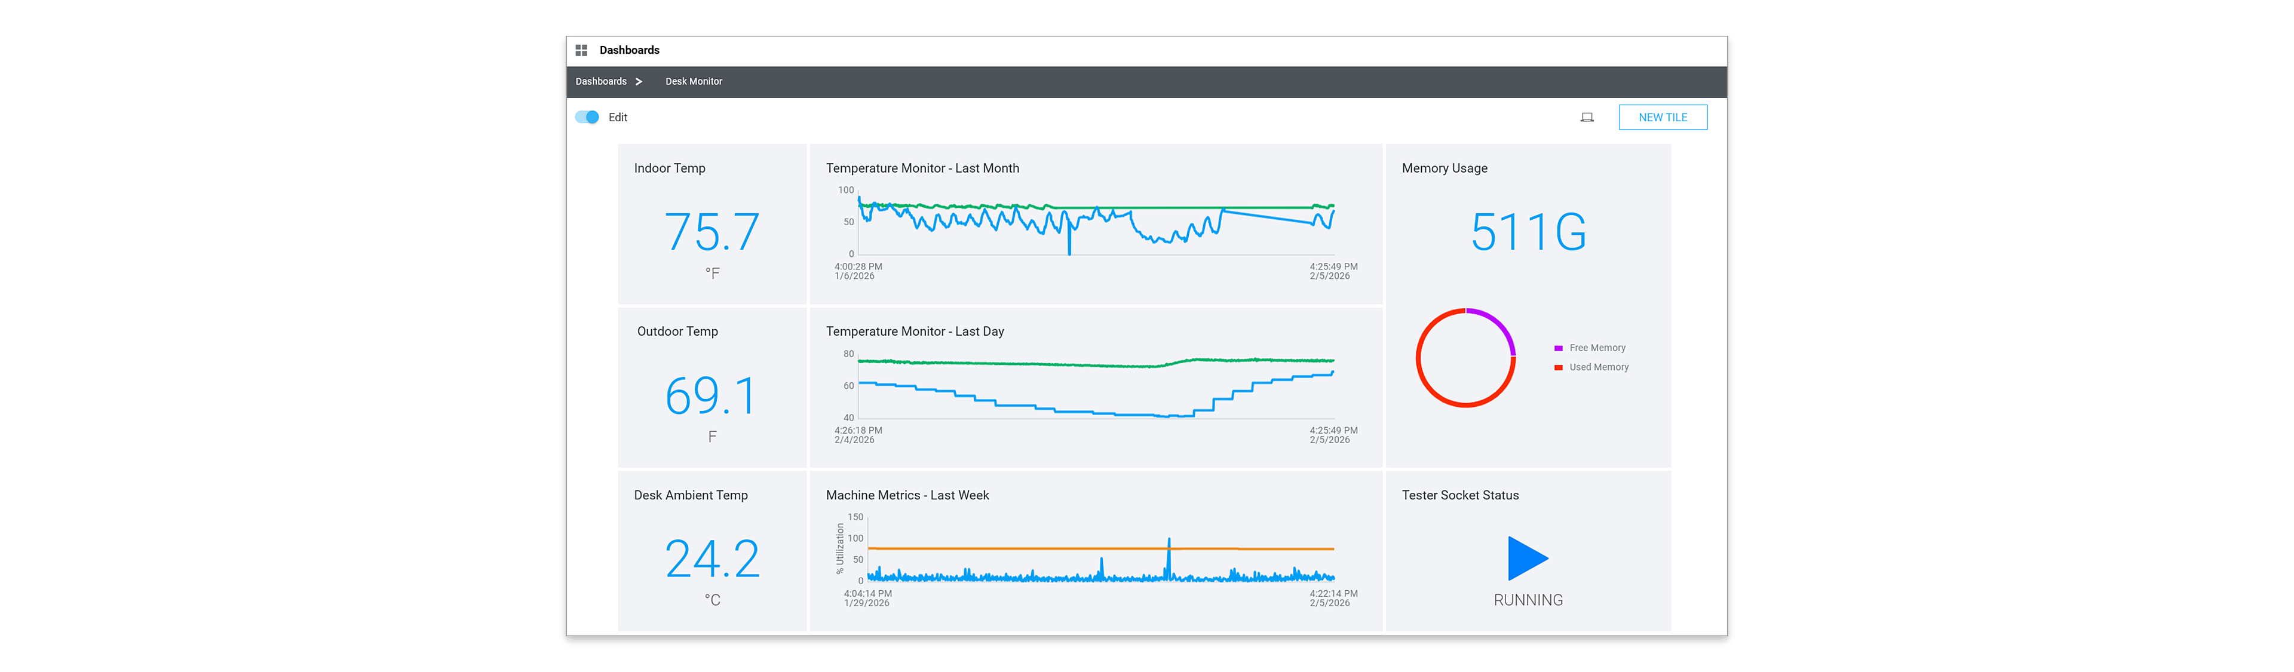Click the 2/4/2026 start date label
2294x672 pixels.
click(854, 441)
